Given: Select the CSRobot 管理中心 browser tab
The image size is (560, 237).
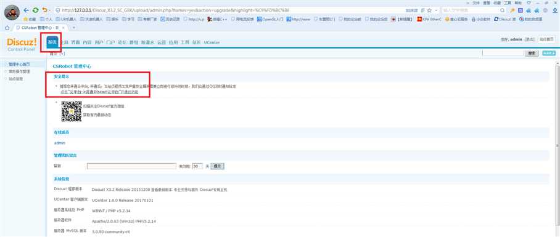Looking at the screenshot, I should click(x=40, y=28).
